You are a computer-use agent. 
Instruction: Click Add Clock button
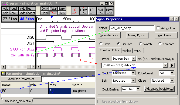[10, 13]
